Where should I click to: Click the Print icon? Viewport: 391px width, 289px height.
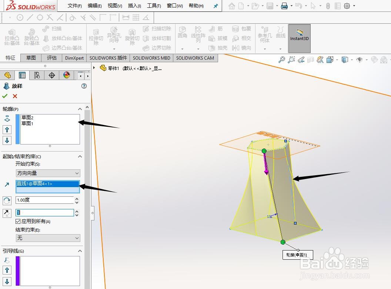pos(284,6)
